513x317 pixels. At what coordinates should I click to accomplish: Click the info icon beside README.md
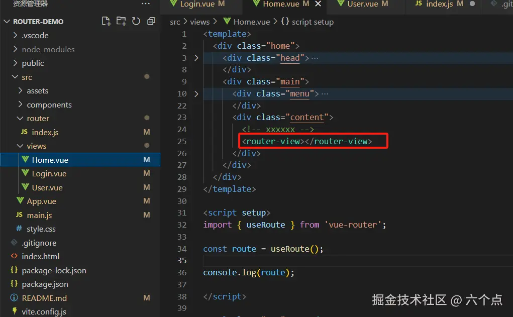tap(14, 298)
